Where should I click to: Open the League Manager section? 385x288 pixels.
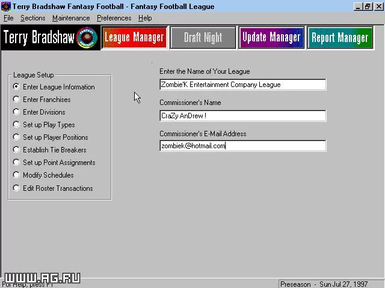point(135,37)
